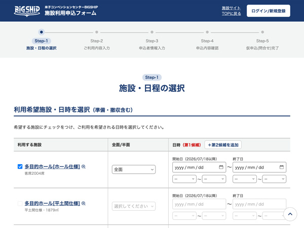Viewport: 304px width, 228px height.
Task: Click the 全面/半面 column header
Action: [x=121, y=145]
